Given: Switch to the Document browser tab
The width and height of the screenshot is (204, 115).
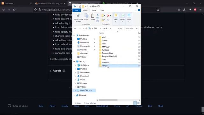Looking at the screenshot, I should coord(16,4).
